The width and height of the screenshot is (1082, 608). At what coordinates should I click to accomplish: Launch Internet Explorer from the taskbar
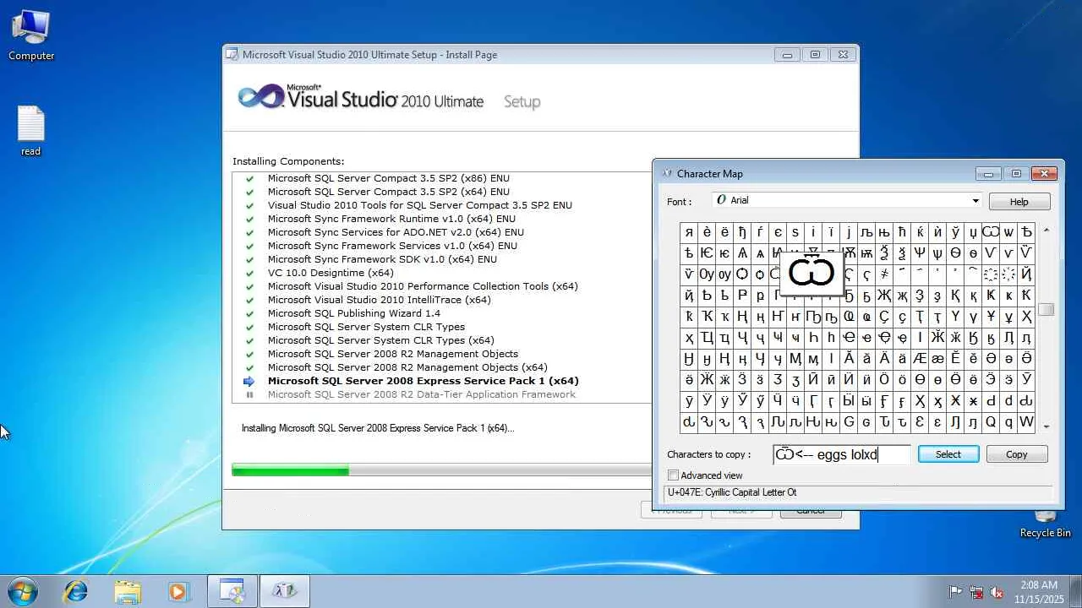75,591
